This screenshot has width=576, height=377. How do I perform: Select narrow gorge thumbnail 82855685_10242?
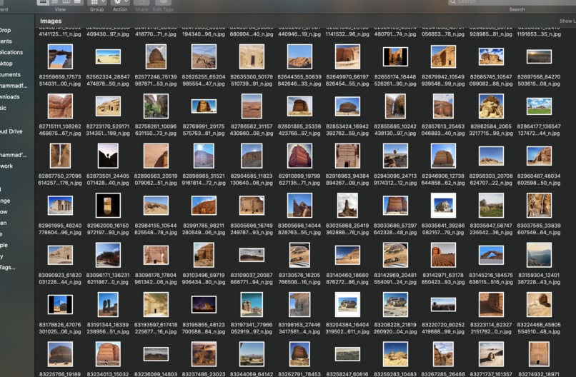pyautogui.click(x=395, y=106)
